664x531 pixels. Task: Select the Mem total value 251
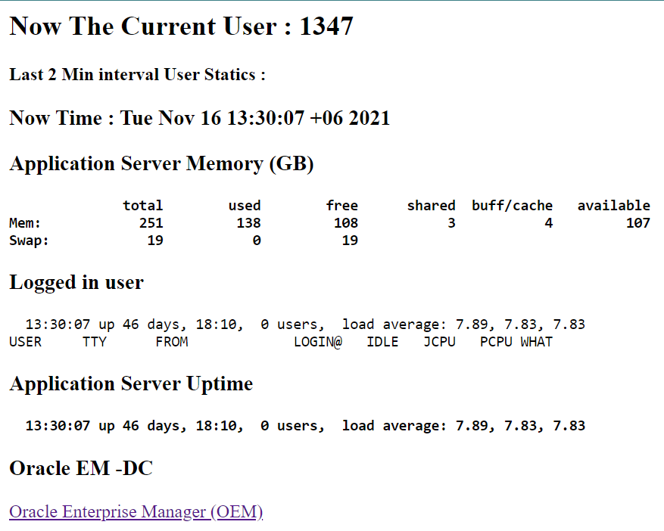151,223
